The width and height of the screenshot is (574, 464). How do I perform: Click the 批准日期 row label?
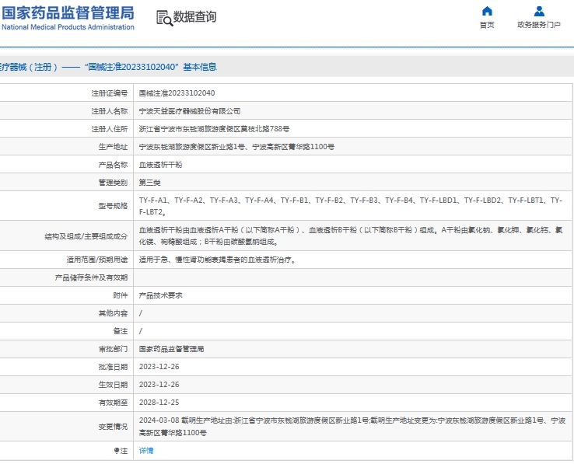click(113, 367)
